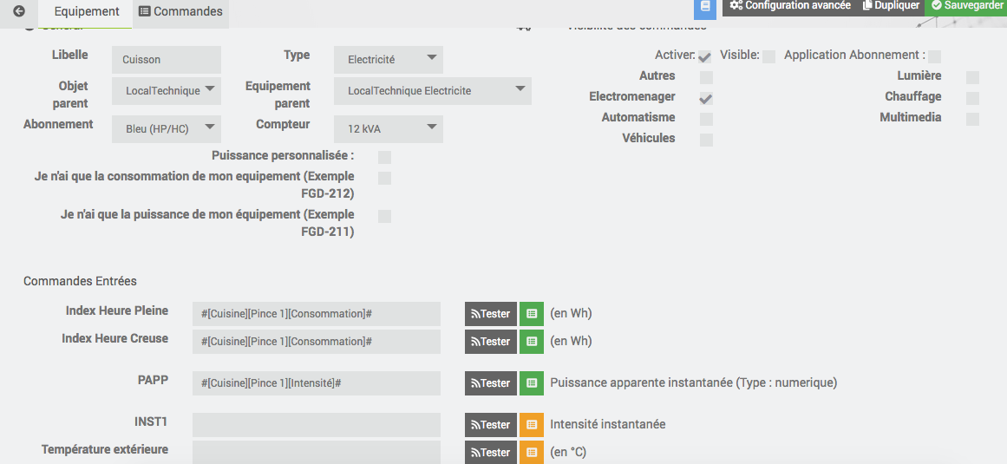
Task: Click the Libelle input field
Action: (166, 60)
